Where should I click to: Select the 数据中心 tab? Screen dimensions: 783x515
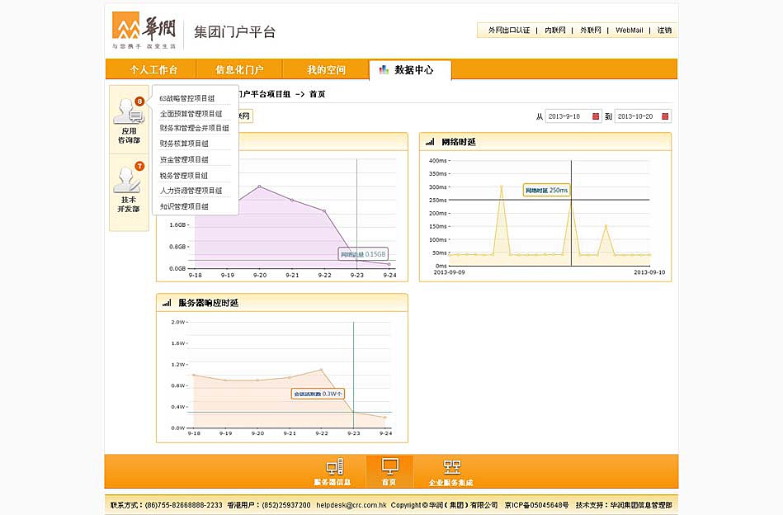(x=410, y=69)
